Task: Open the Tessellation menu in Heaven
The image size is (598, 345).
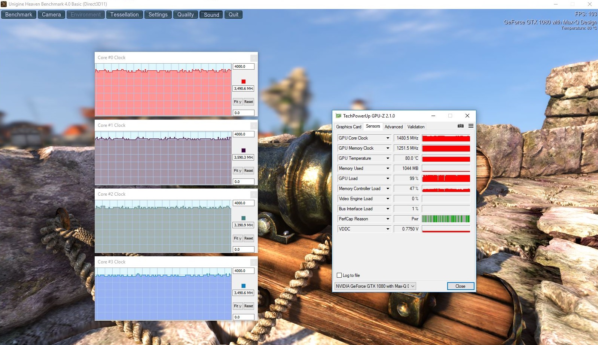Action: coord(125,15)
